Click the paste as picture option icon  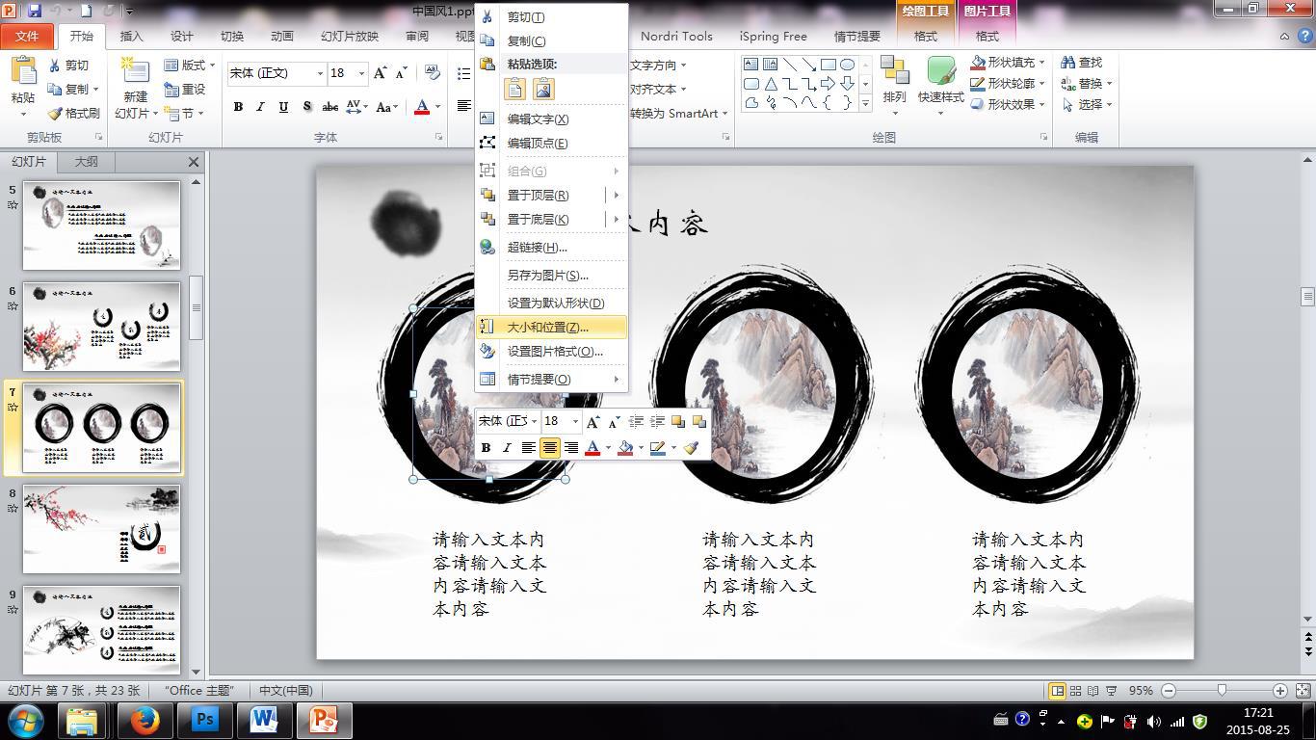tap(543, 90)
